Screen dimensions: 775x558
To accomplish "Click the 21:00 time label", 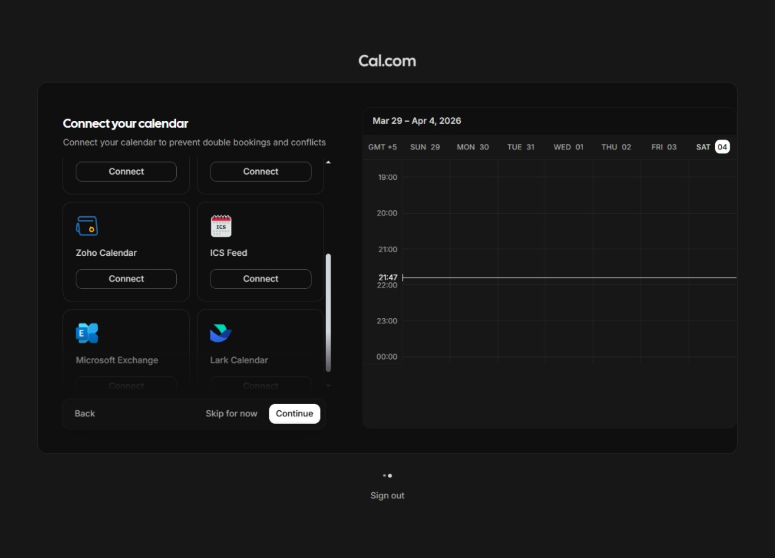I will pos(387,249).
